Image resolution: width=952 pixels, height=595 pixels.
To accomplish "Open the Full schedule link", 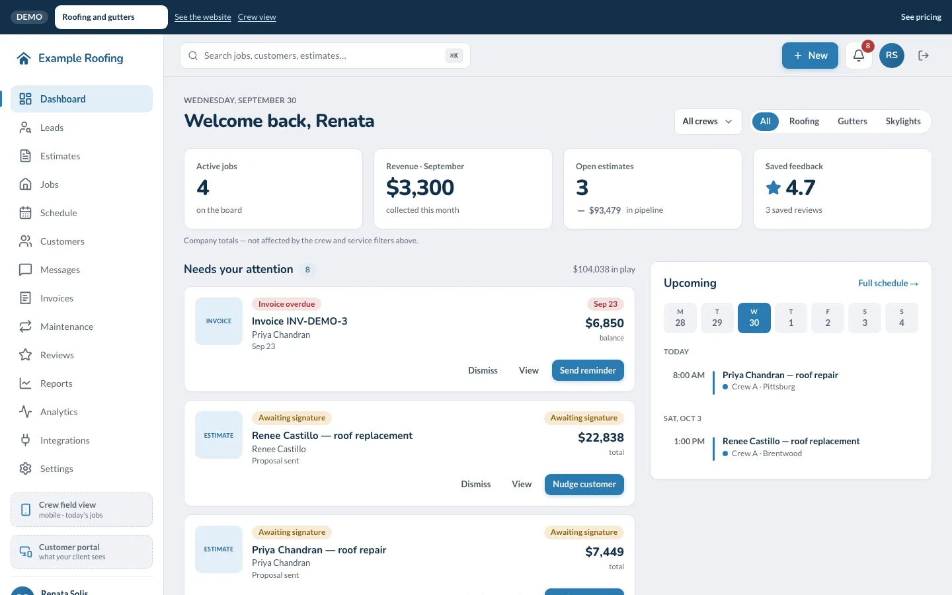I will (x=888, y=284).
